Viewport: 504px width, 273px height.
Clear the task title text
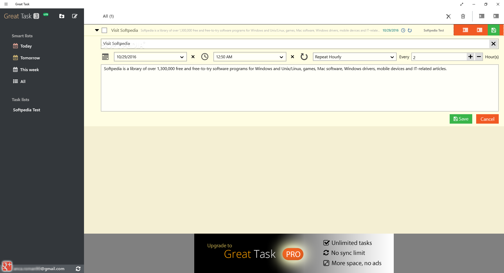click(x=493, y=44)
